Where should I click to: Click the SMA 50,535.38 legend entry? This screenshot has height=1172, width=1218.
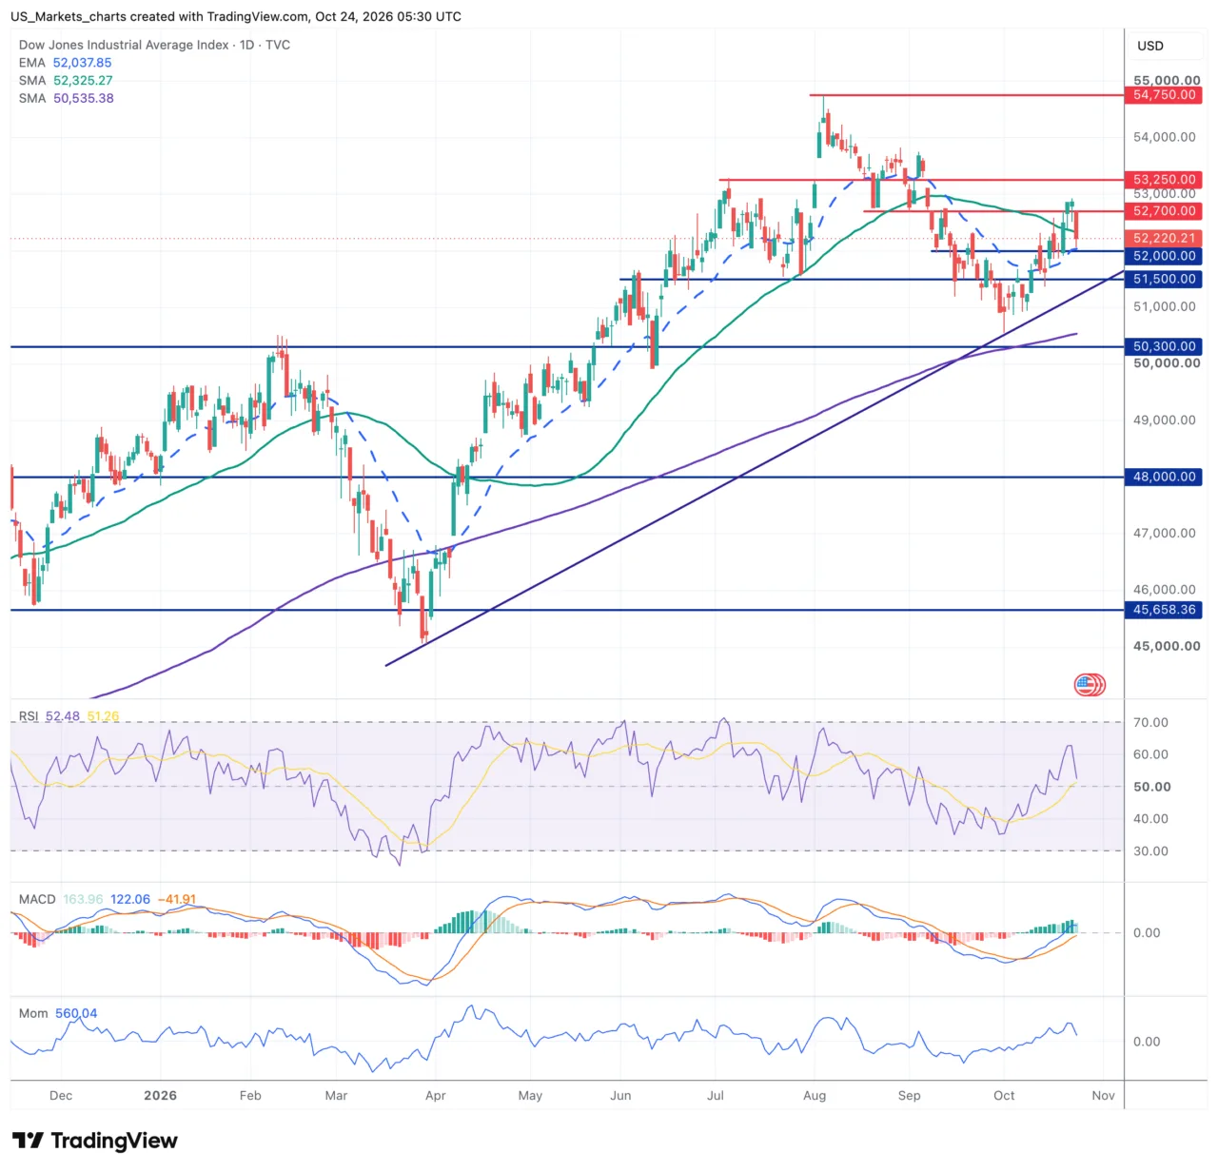click(66, 98)
